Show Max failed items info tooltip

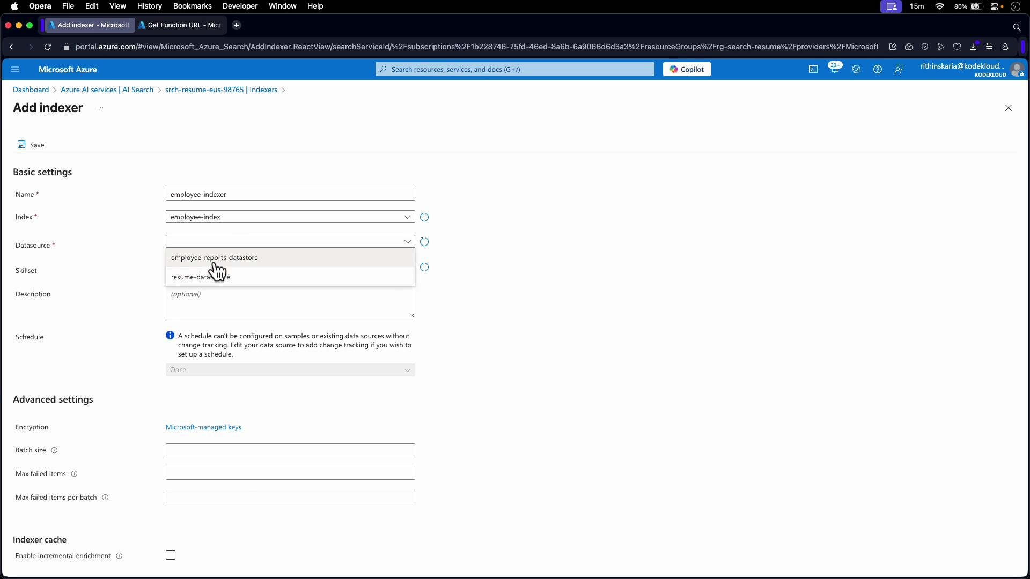pos(75,474)
